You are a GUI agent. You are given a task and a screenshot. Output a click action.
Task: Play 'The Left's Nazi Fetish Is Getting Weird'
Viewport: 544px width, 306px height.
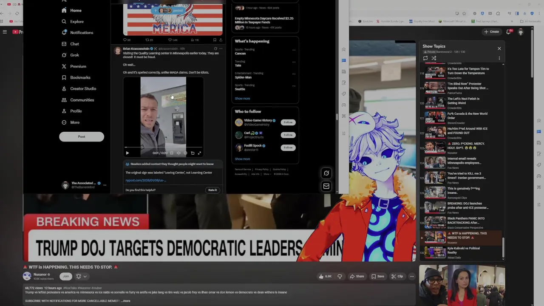pos(461,102)
